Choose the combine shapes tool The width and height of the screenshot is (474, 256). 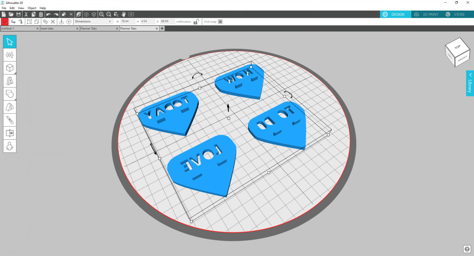pos(10,94)
